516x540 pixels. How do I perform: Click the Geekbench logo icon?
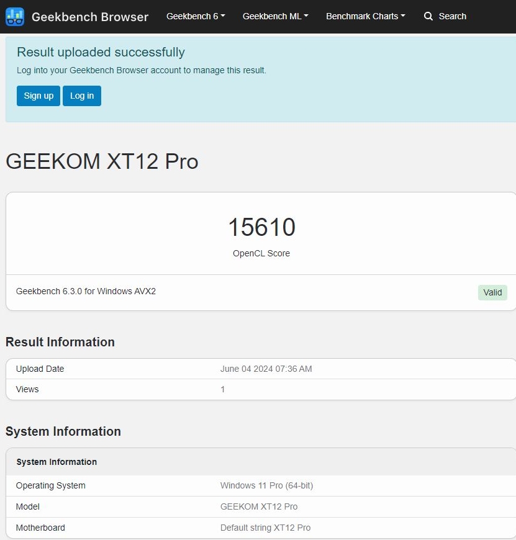pyautogui.click(x=15, y=17)
